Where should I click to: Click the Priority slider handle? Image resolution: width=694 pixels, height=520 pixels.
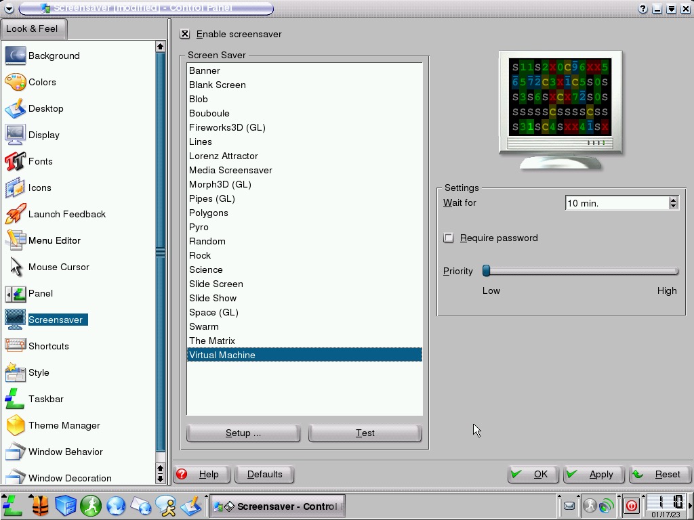click(486, 271)
